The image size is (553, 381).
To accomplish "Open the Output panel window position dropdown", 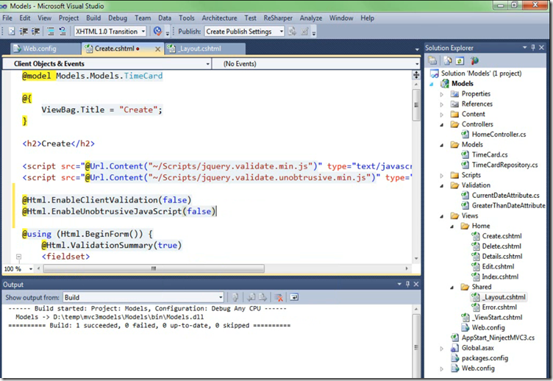I will point(399,284).
